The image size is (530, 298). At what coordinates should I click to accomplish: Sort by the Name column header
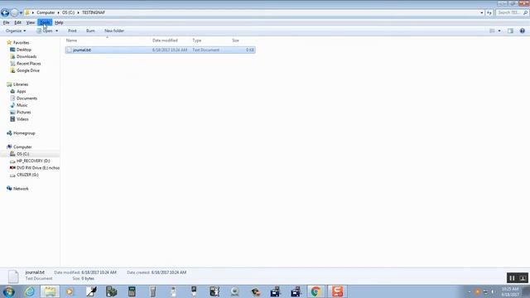click(72, 41)
